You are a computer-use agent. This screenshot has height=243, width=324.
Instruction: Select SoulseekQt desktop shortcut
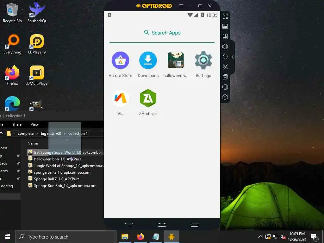tap(37, 13)
